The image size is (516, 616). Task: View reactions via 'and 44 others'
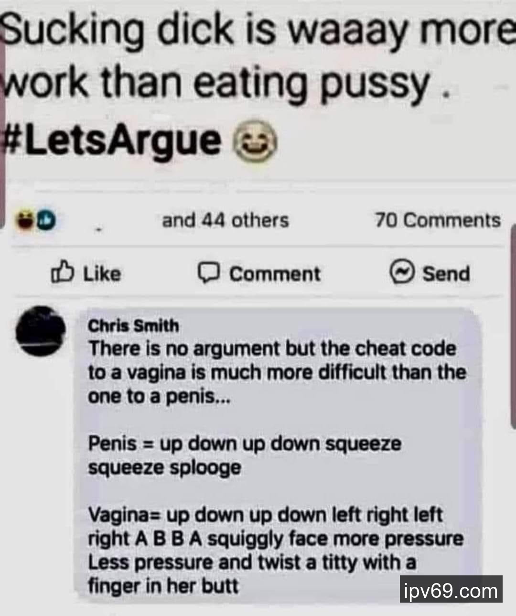pyautogui.click(x=226, y=220)
